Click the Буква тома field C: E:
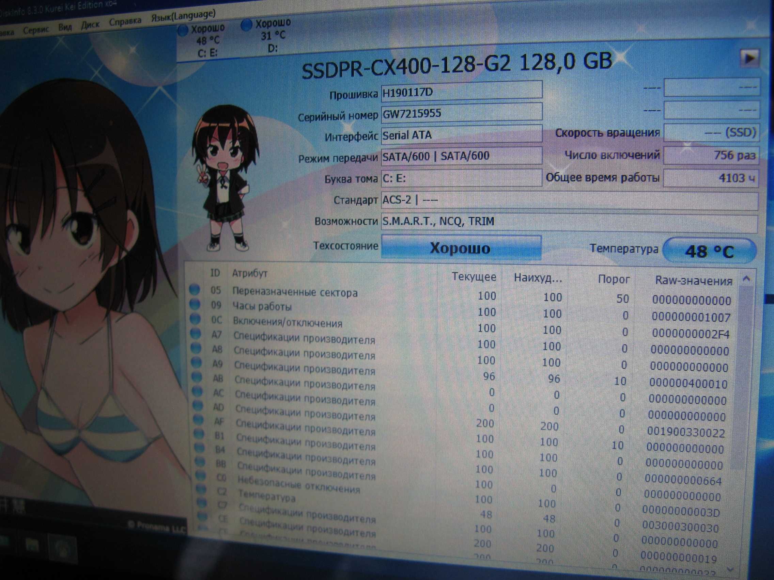Screen dimensions: 774x580 [462, 178]
